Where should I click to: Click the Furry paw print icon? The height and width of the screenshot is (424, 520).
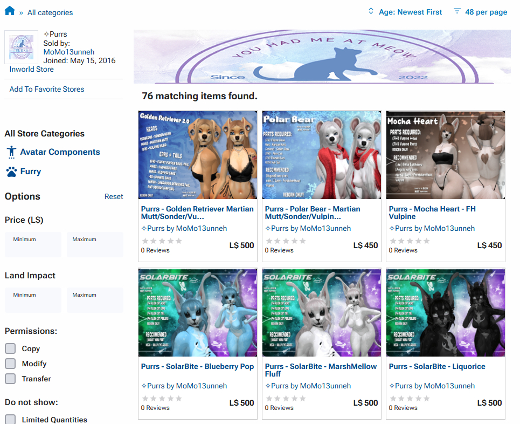coord(11,172)
